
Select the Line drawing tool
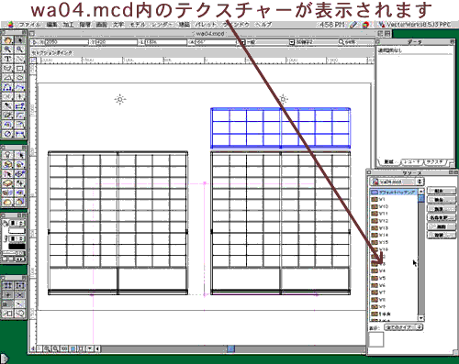click(x=19, y=59)
